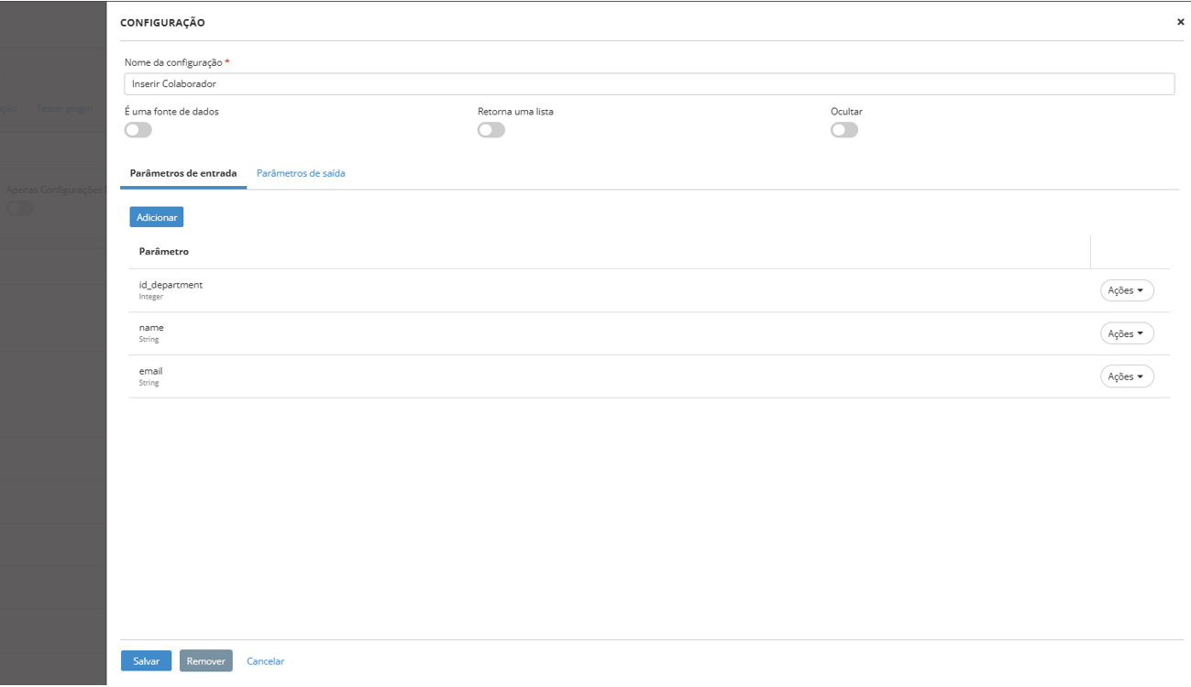Click the Remover button
Screen dimensions: 1191x687
coord(206,661)
